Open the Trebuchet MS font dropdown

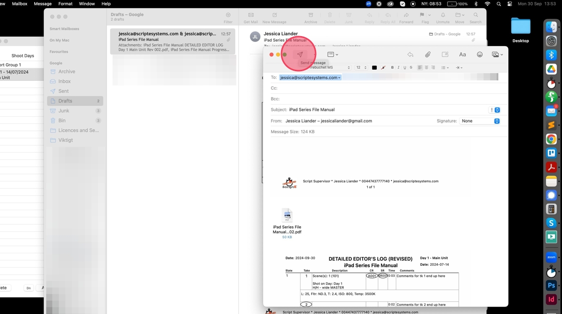tap(329, 67)
